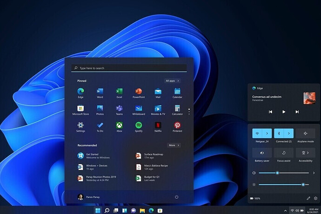
Task: Open Windows + Devices document
Action: [93, 167]
